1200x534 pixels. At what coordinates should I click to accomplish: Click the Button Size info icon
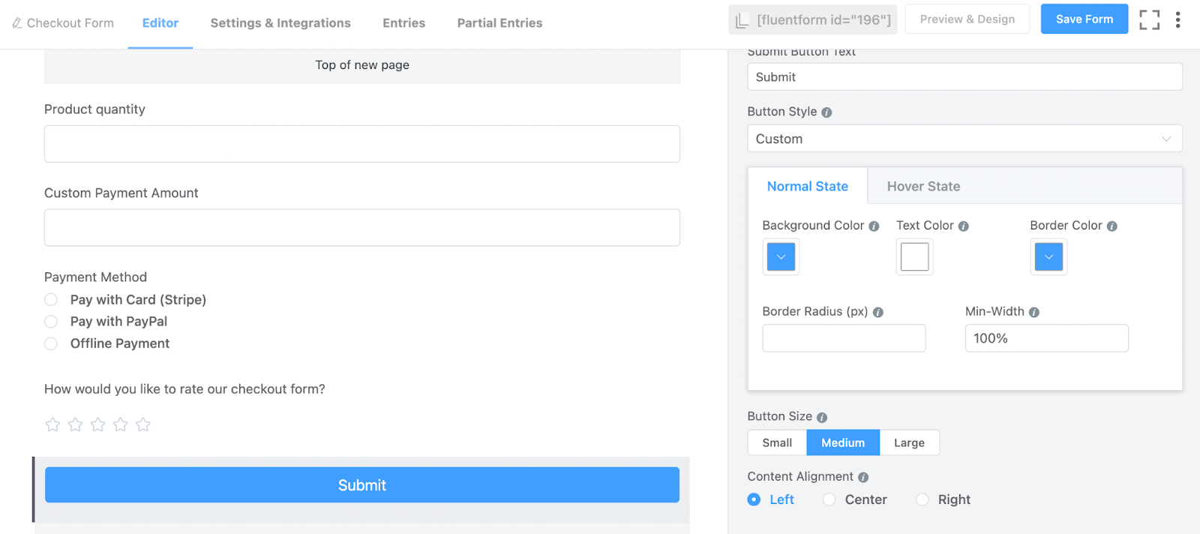pyautogui.click(x=822, y=418)
